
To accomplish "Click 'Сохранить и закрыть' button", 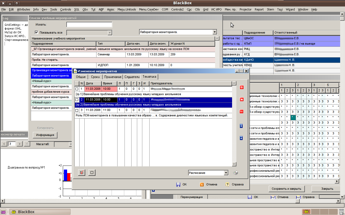I will click(x=286, y=189).
